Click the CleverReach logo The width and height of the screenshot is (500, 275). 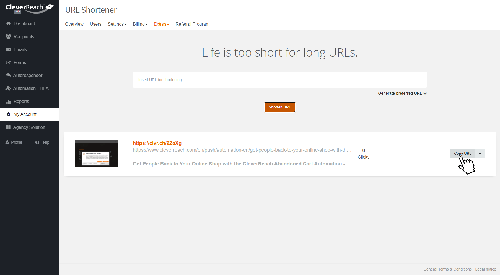[30, 8]
